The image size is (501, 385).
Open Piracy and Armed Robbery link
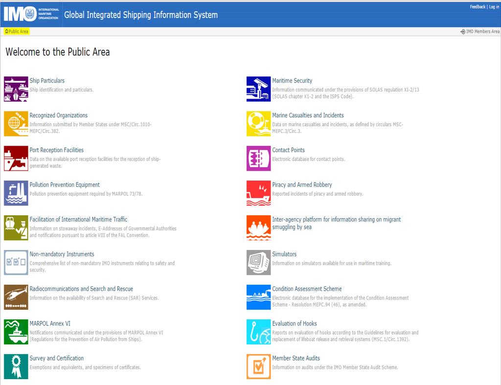pos(302,184)
